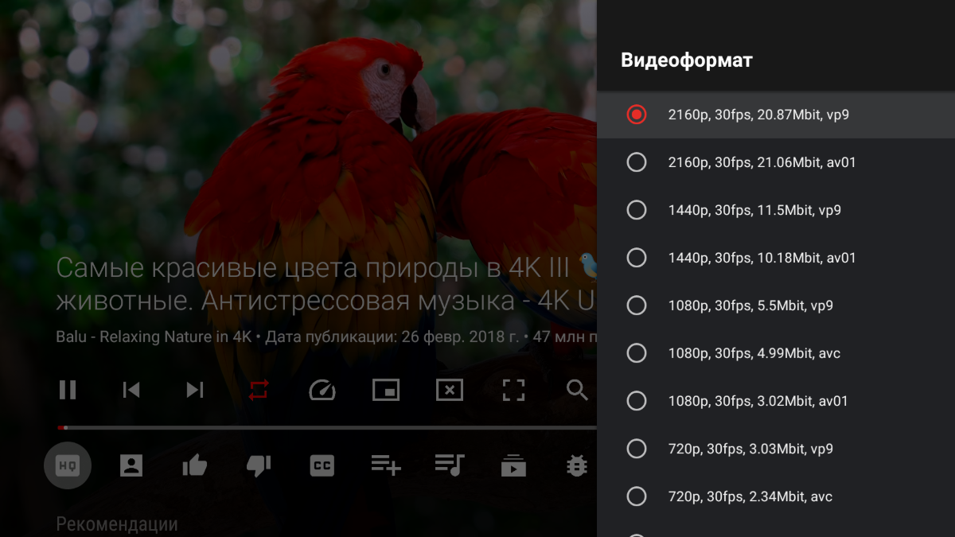Viewport: 955px width, 537px height.
Task: Open the bug debug info icon
Action: click(577, 465)
